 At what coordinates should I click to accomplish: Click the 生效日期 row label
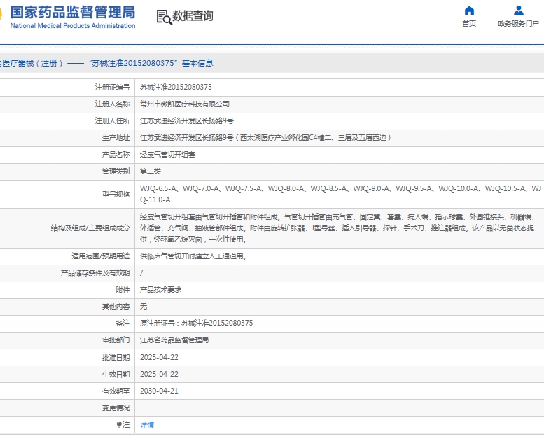point(116,374)
